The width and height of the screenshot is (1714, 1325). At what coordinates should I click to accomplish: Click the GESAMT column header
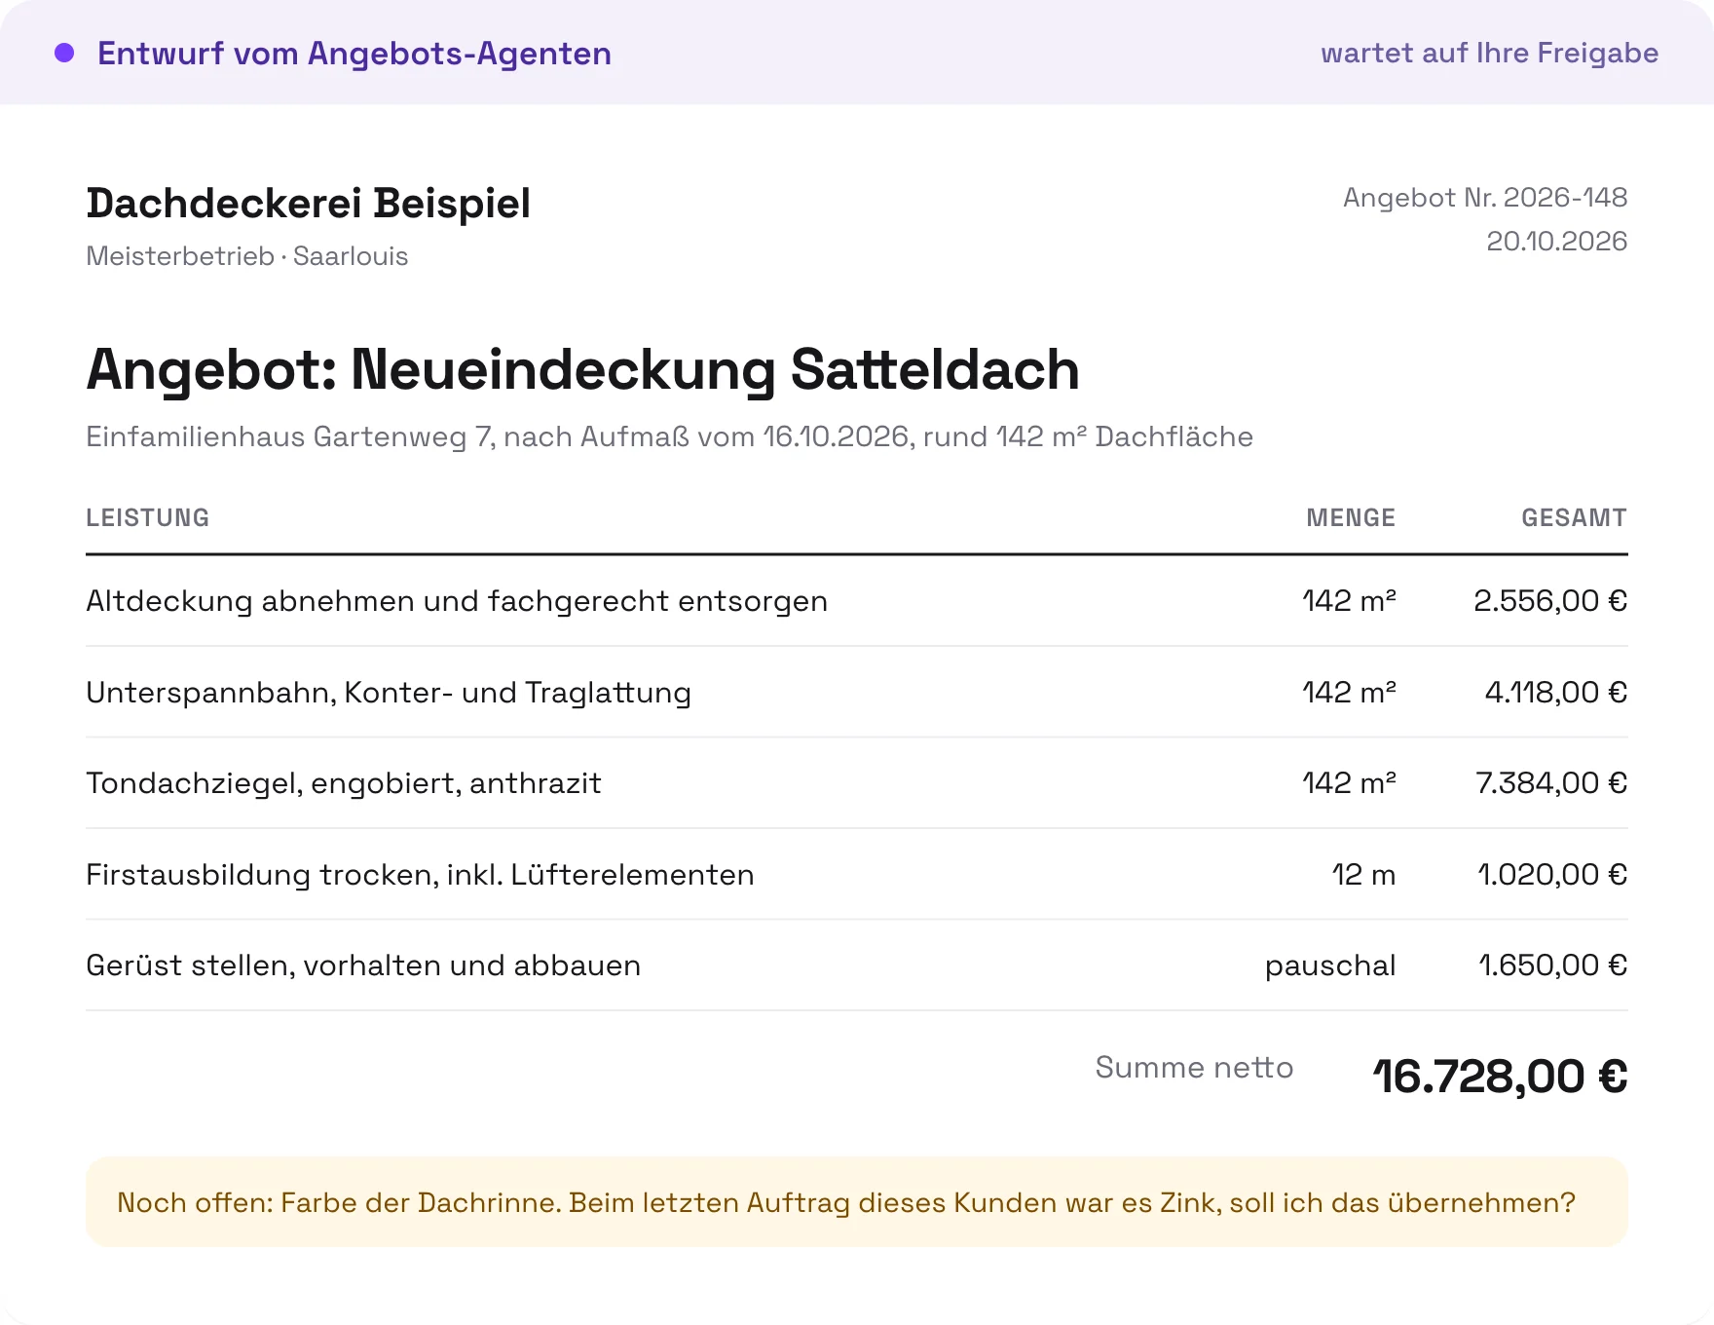[1574, 517]
